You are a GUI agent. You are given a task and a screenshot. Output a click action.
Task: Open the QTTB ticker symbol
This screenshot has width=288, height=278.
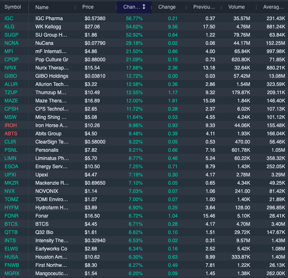[x=11, y=232]
